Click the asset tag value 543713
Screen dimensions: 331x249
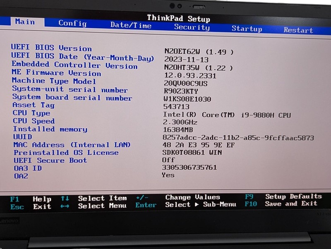[176, 107]
